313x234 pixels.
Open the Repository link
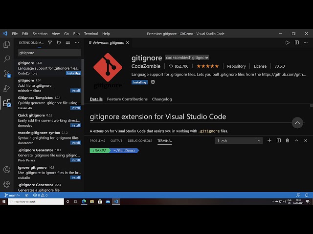click(236, 66)
